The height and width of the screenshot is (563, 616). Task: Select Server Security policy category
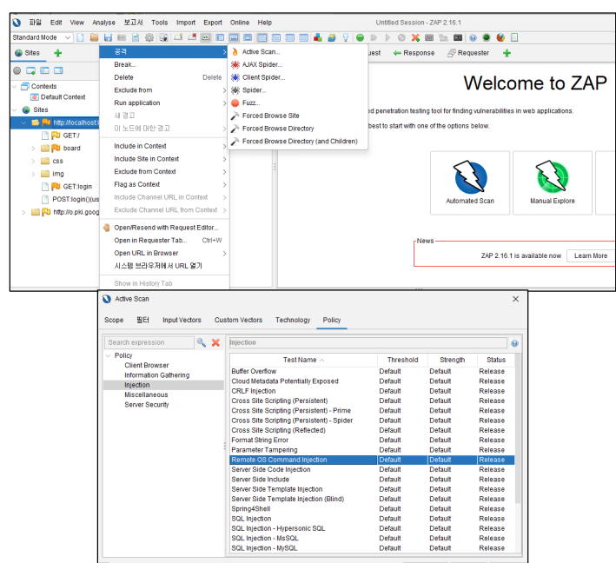click(x=146, y=404)
